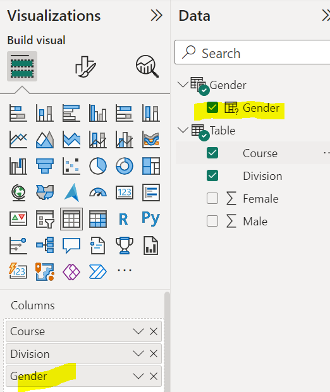Select the table visual

pyautogui.click(x=71, y=219)
